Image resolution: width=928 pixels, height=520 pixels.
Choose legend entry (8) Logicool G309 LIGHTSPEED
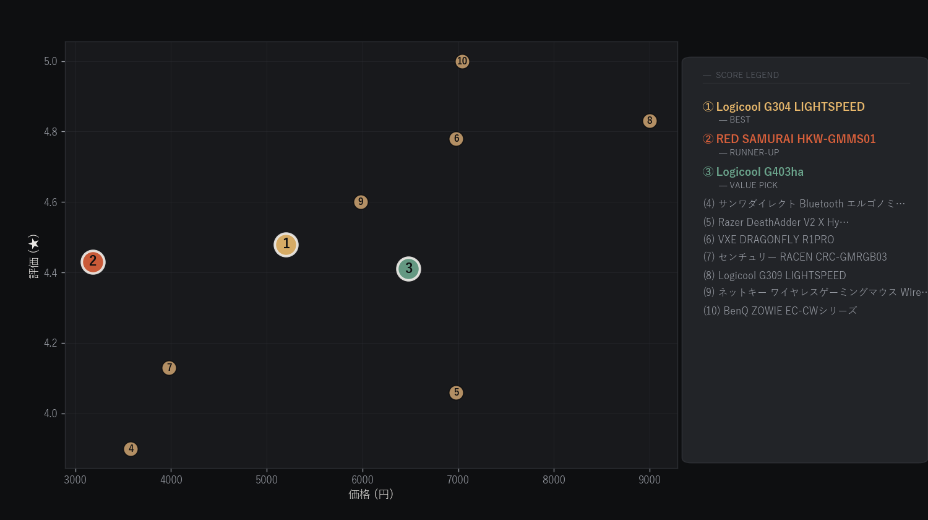[775, 275]
